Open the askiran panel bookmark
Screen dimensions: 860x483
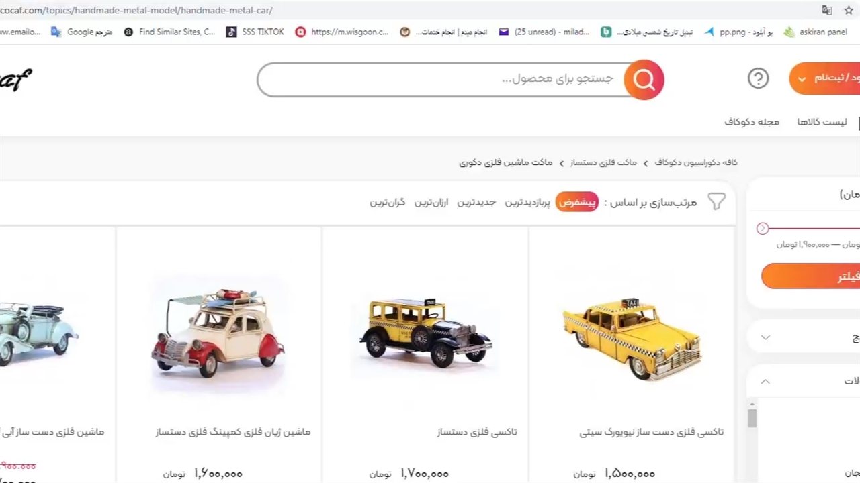coord(816,32)
